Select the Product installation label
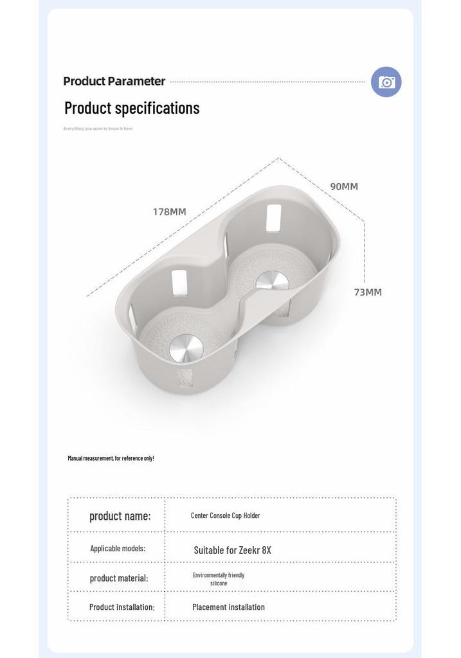The height and width of the screenshot is (658, 461). (x=122, y=607)
